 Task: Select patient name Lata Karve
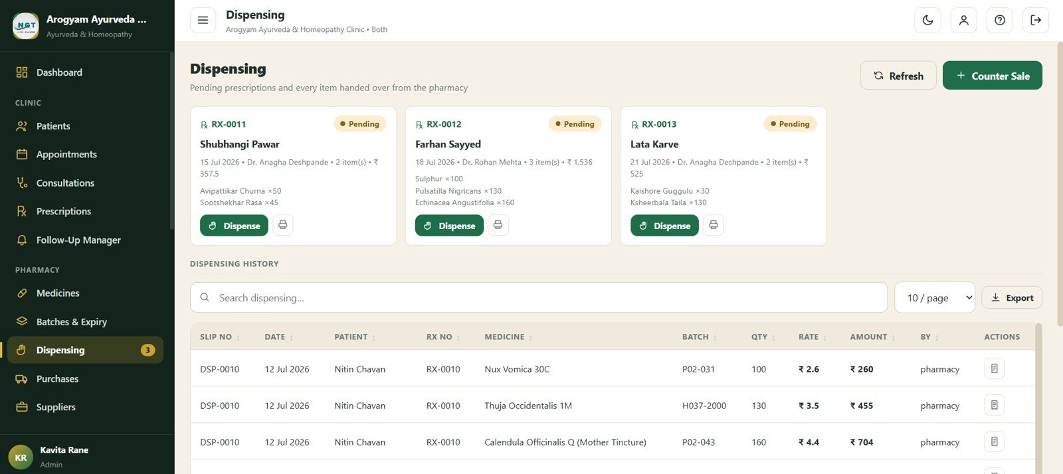click(654, 144)
